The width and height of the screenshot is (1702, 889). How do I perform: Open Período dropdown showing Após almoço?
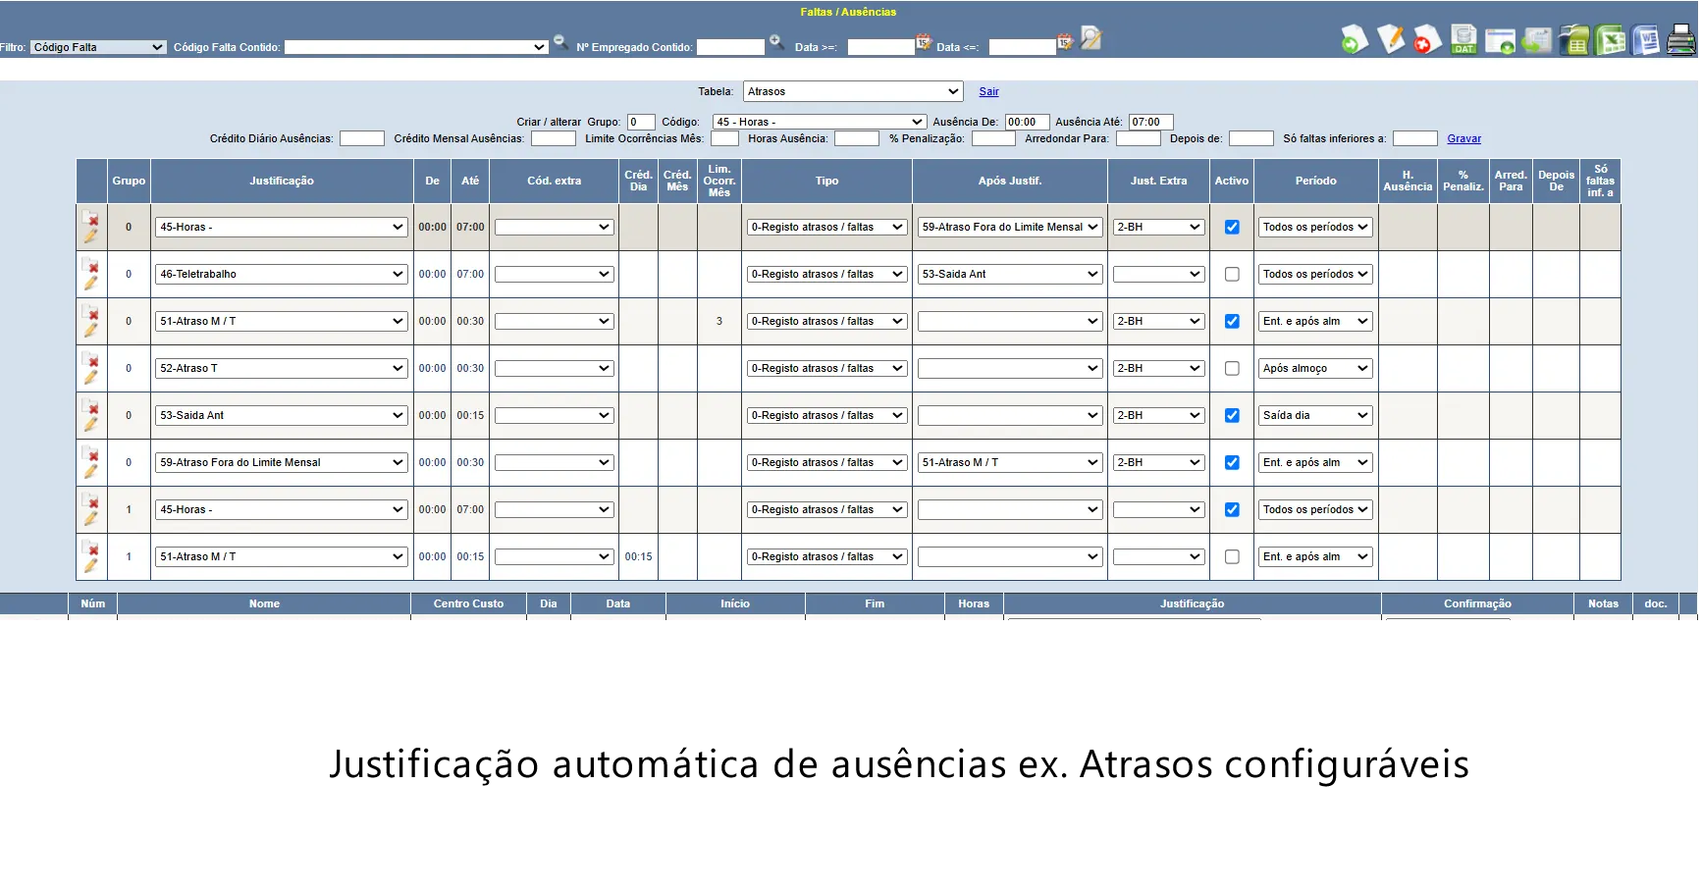click(x=1315, y=368)
